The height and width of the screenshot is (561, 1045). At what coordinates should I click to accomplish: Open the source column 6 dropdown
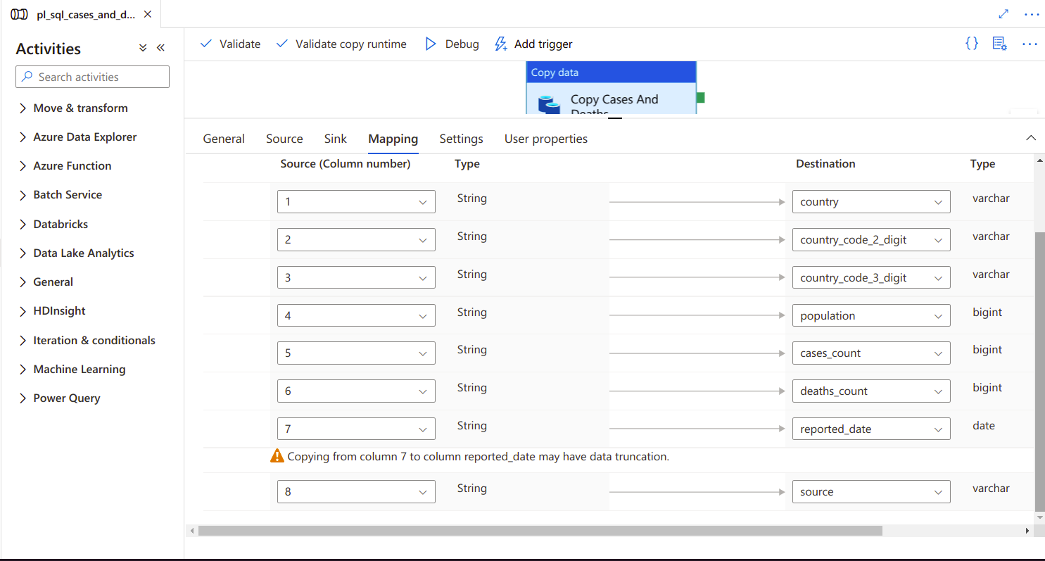[x=356, y=391]
